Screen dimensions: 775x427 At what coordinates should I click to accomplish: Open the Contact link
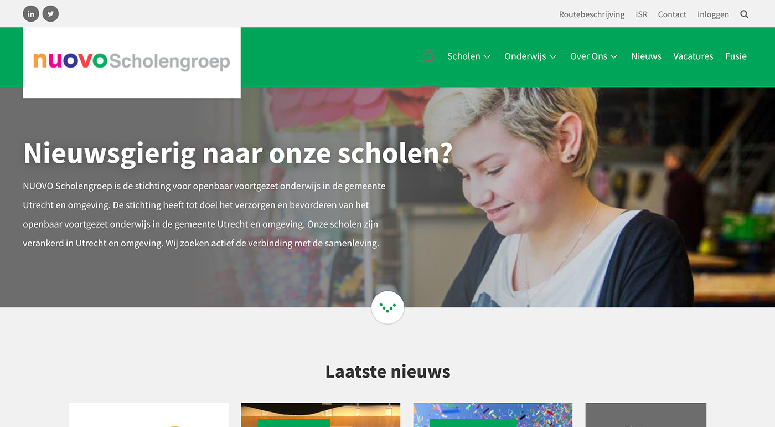[x=672, y=14]
